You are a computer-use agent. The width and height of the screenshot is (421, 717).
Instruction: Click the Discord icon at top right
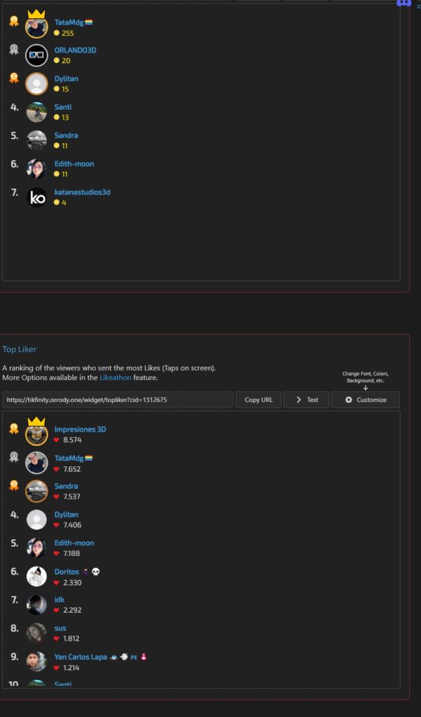click(403, 3)
